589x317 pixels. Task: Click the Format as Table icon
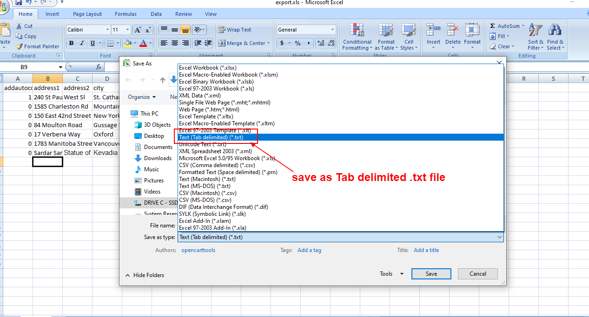[386, 31]
